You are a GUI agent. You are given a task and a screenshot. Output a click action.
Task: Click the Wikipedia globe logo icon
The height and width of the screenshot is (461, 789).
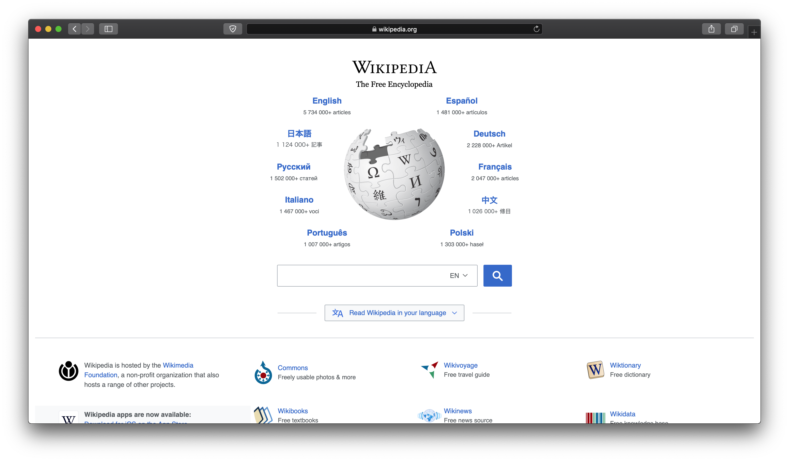[394, 173]
